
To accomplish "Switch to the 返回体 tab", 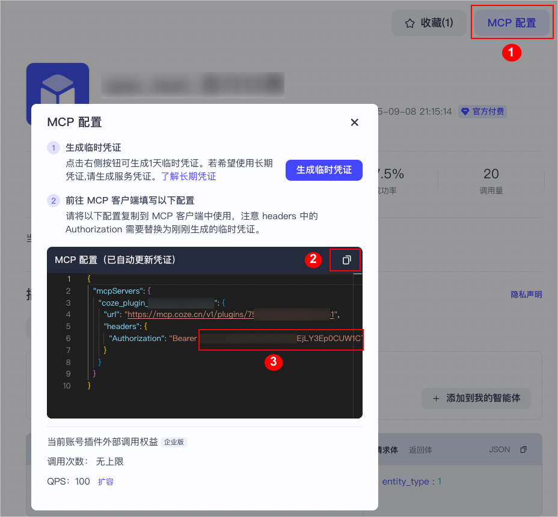I will pyautogui.click(x=420, y=450).
